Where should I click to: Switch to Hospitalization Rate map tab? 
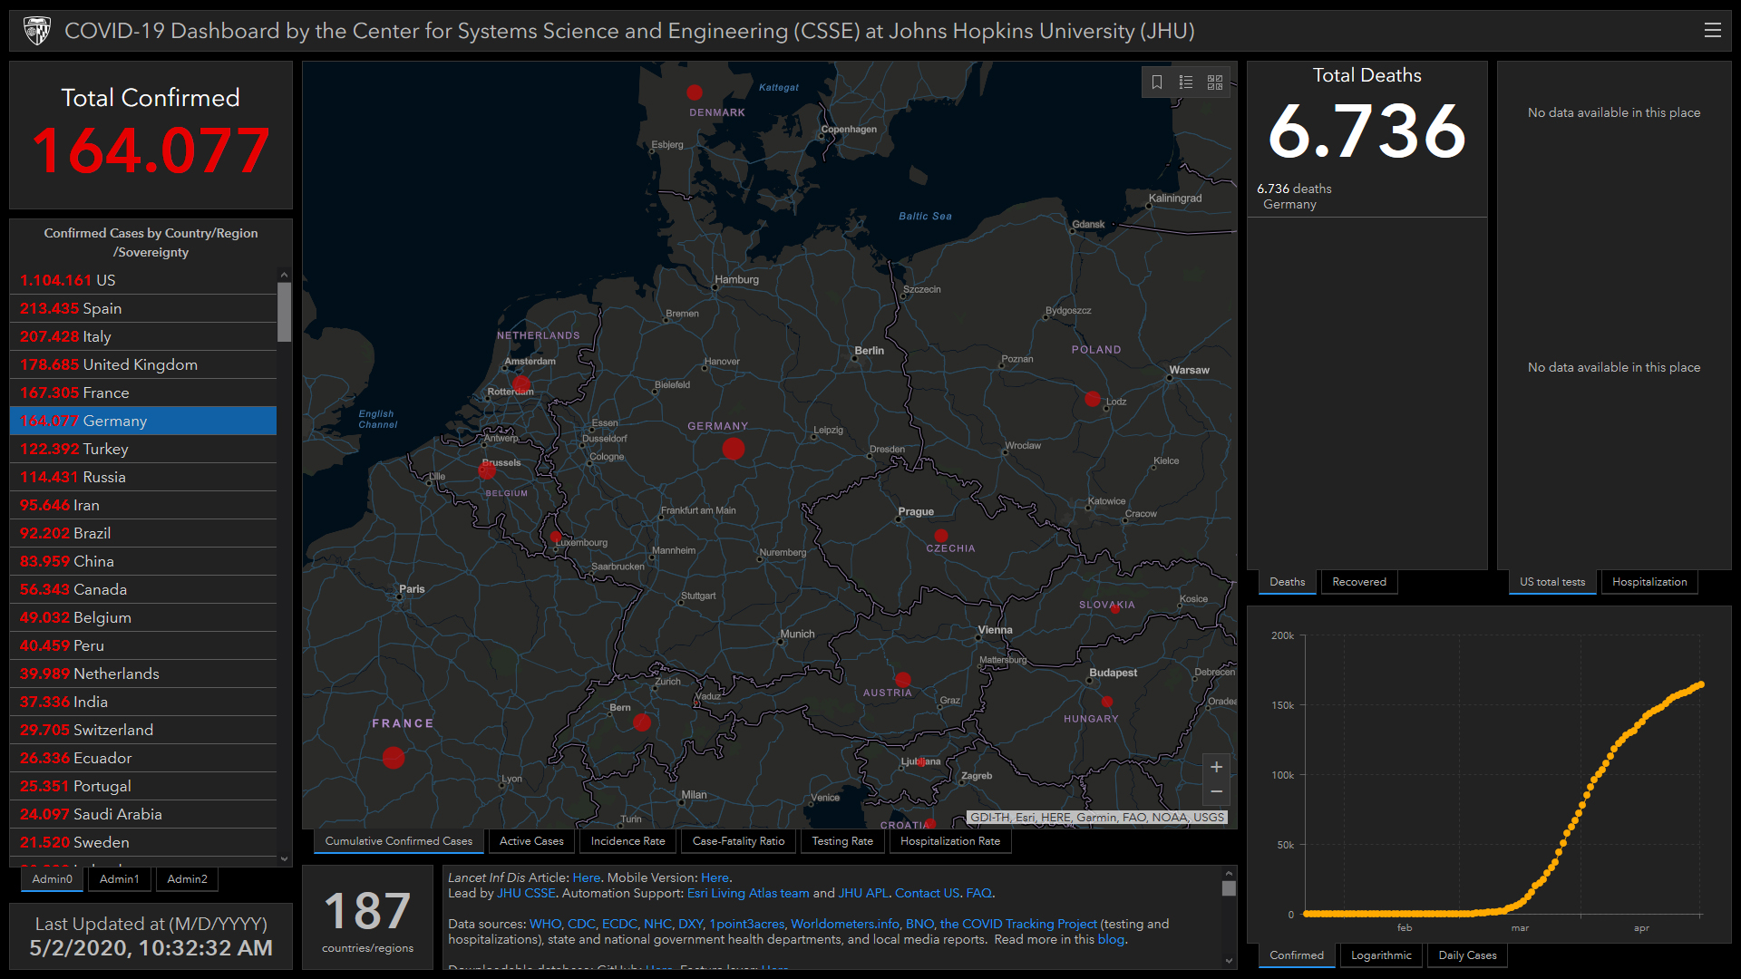(950, 841)
